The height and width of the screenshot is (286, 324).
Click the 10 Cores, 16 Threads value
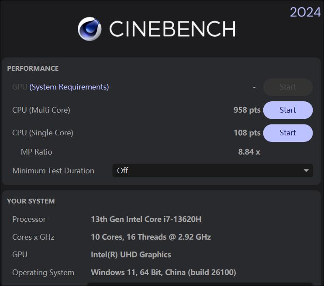[x=151, y=237]
